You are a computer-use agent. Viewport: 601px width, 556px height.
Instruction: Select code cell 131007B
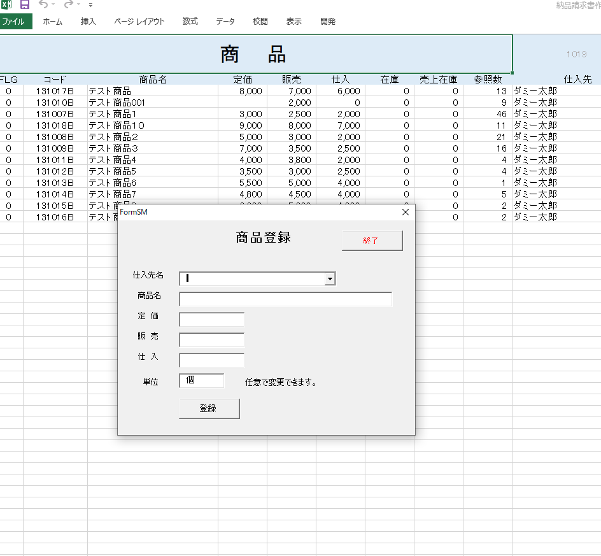pos(55,114)
